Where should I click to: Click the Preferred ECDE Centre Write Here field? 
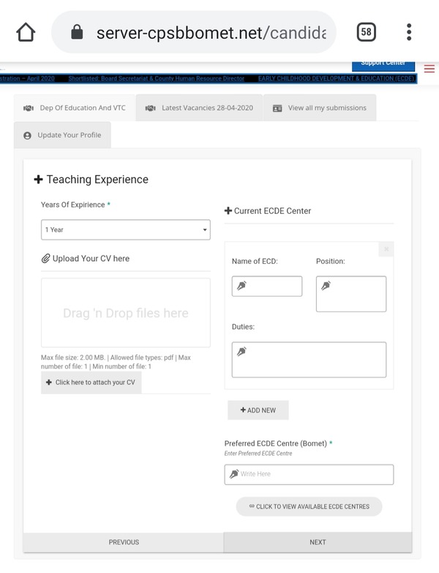(309, 474)
